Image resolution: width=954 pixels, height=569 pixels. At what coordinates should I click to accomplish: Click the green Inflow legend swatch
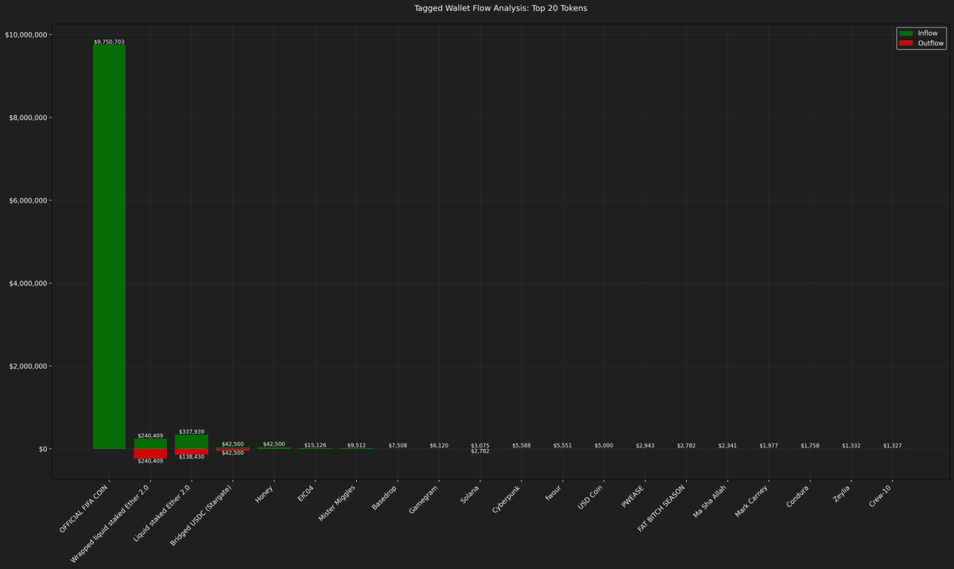(x=906, y=33)
